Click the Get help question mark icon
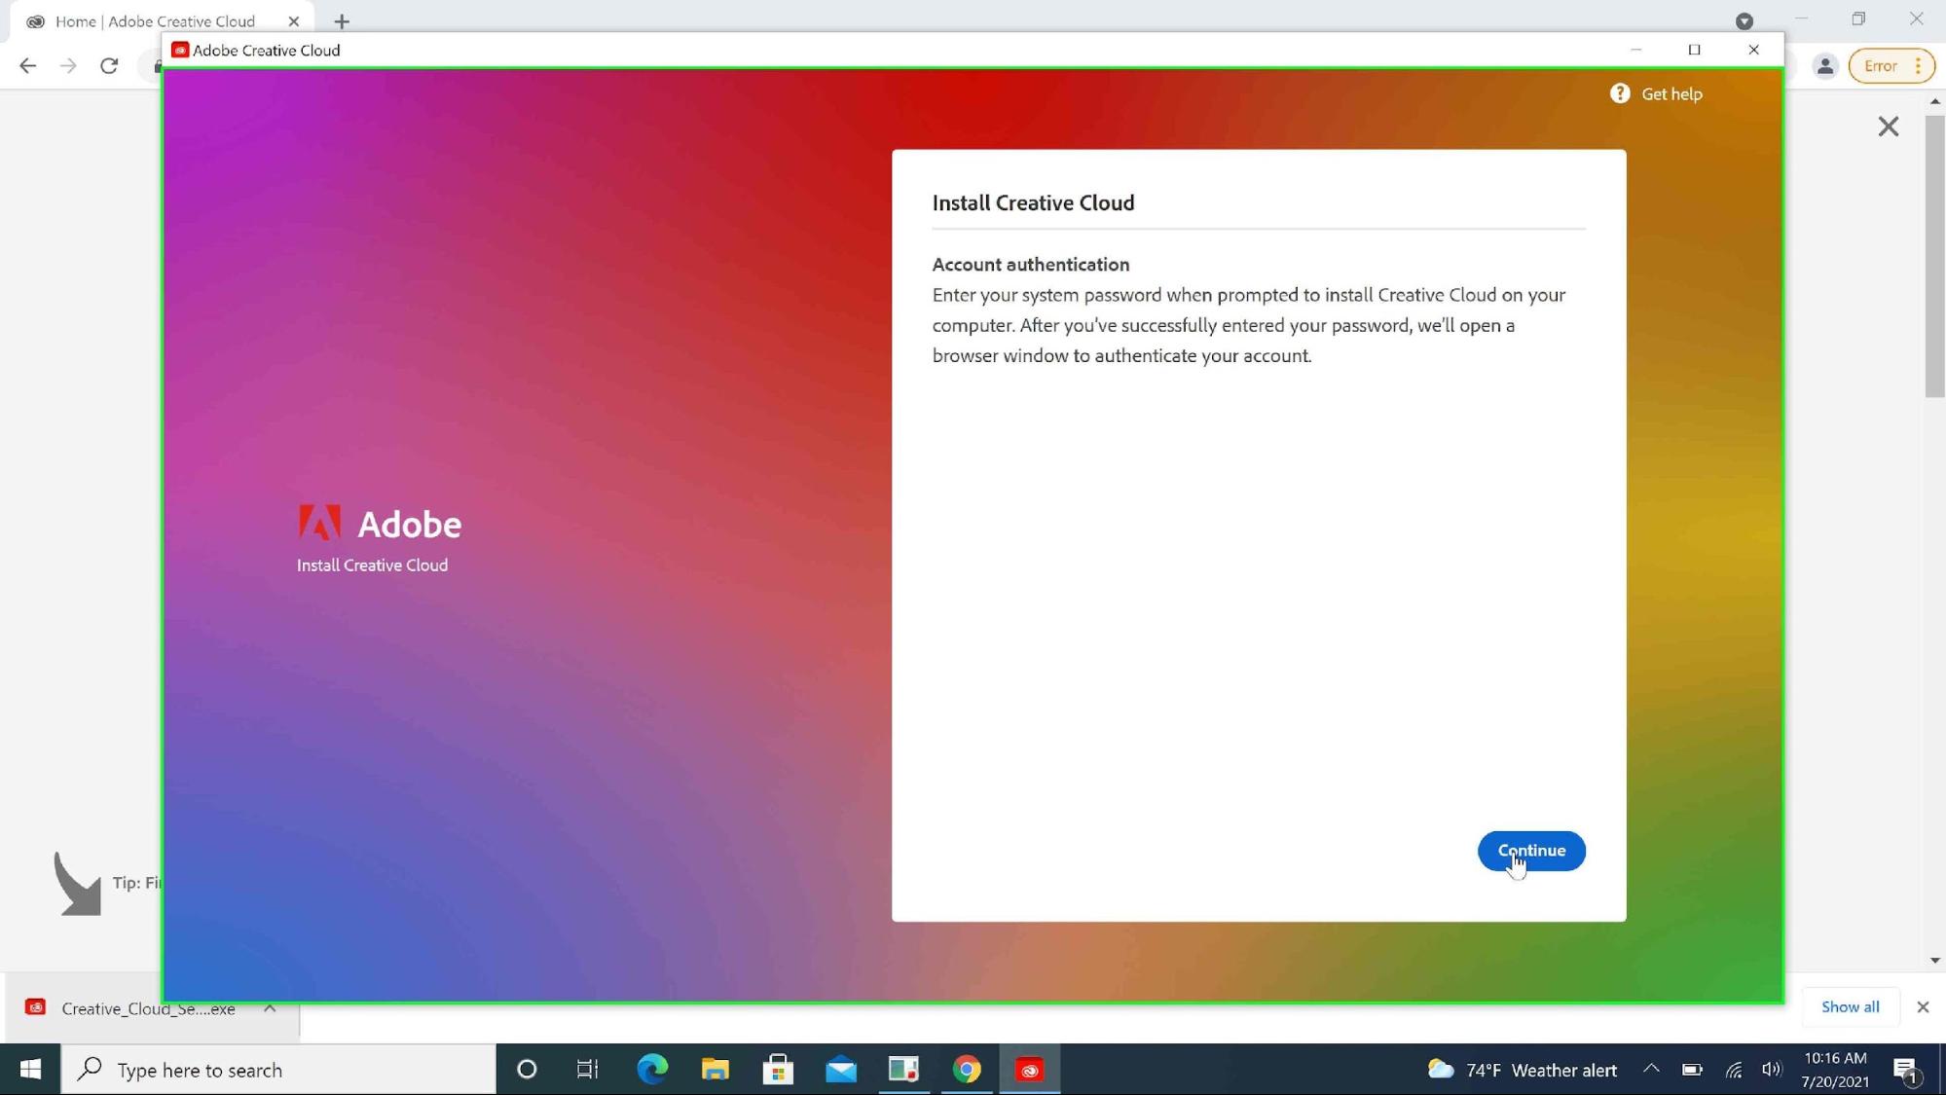Image resolution: width=1946 pixels, height=1095 pixels. click(1619, 93)
